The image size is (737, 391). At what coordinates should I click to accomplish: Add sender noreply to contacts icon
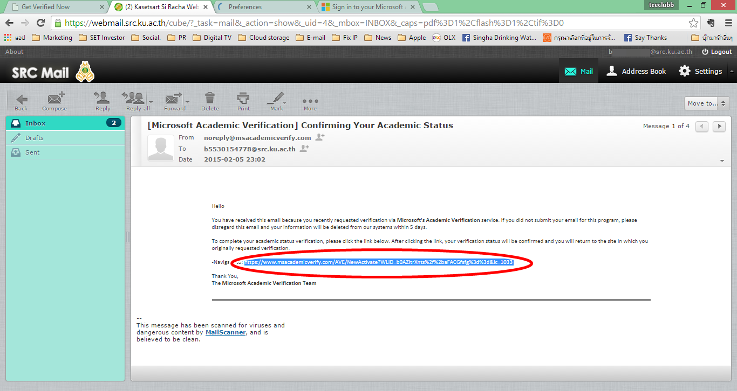[x=320, y=137]
